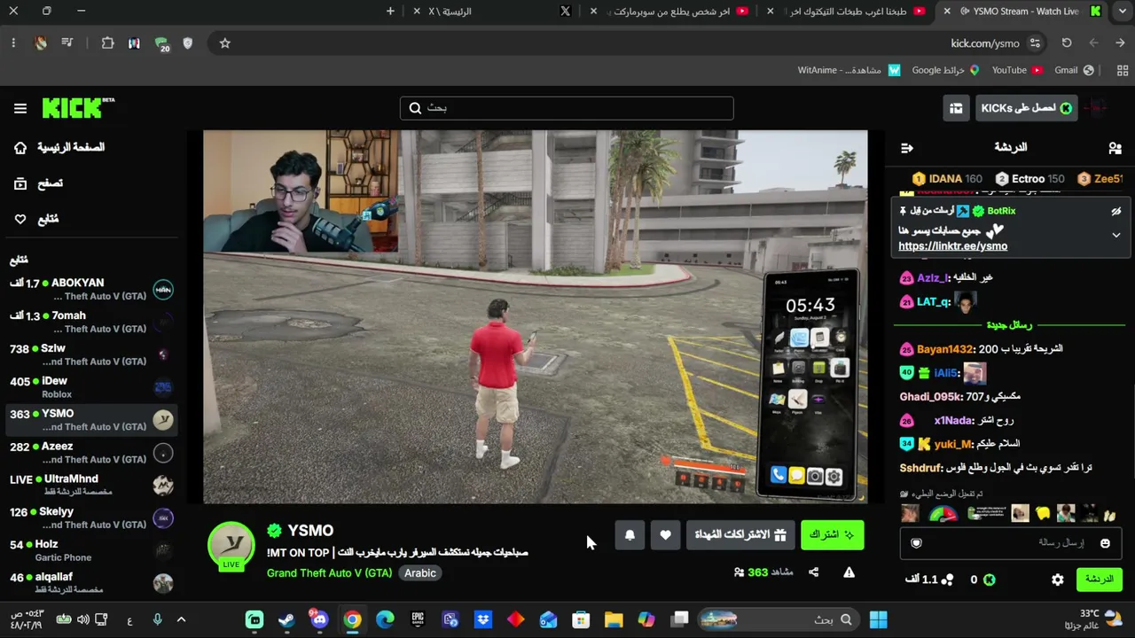
Task: Open the YouTube bookmark
Action: [x=1016, y=71]
